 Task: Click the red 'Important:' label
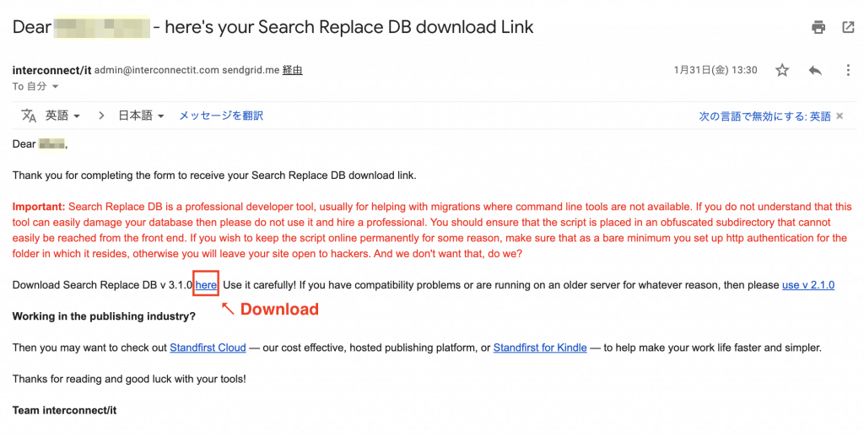[x=39, y=207]
